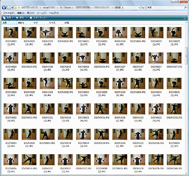The height and width of the screenshot is (176, 189).
Task: Select thumbnail of DSCN0027.JPG
Action: (x=174, y=58)
